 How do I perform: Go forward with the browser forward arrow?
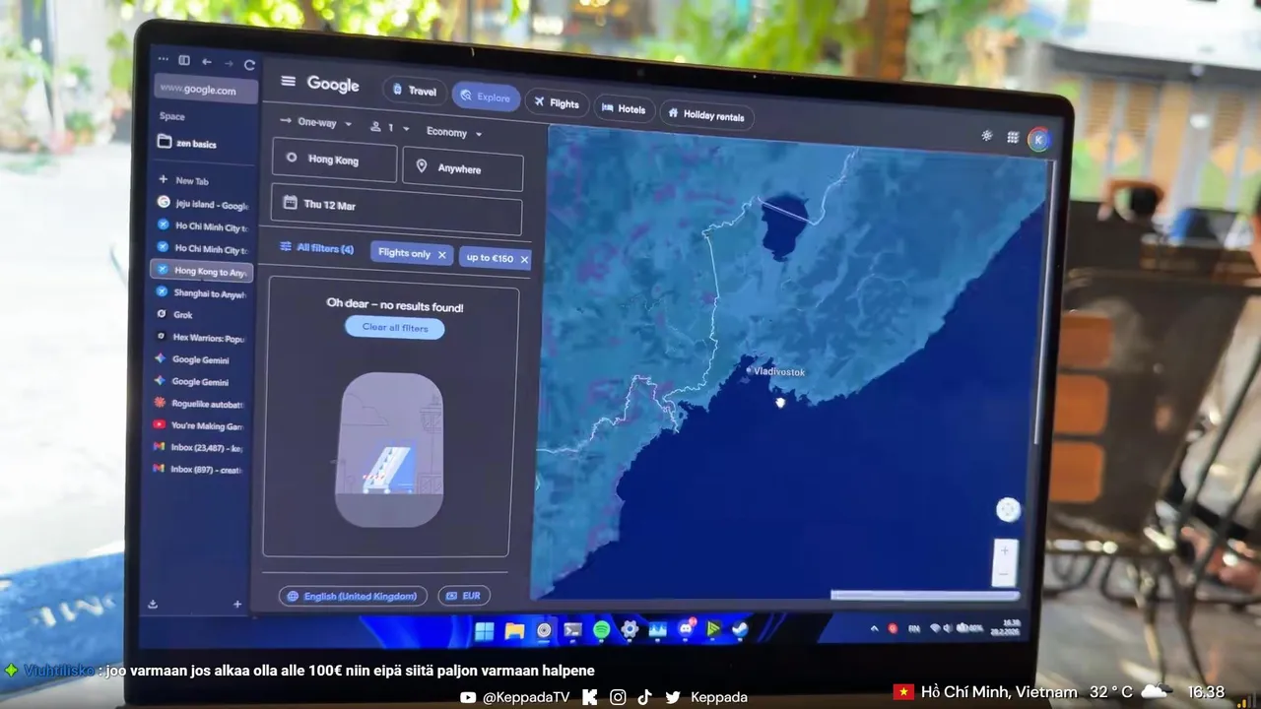click(229, 63)
